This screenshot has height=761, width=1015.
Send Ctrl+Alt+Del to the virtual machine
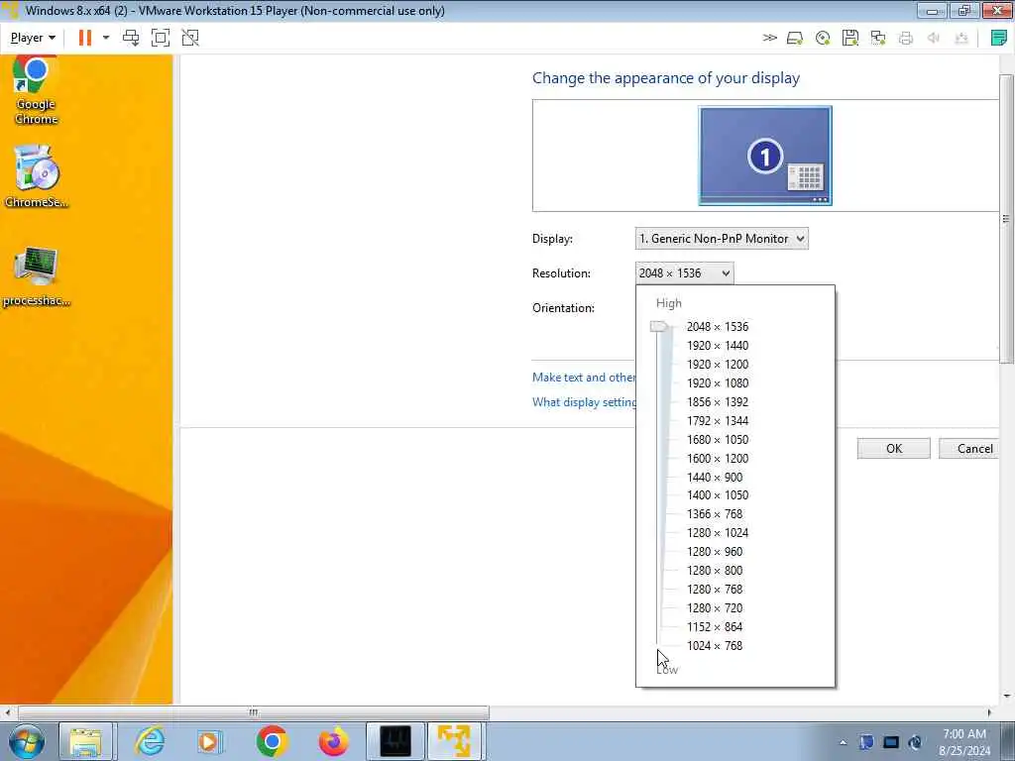(131, 38)
